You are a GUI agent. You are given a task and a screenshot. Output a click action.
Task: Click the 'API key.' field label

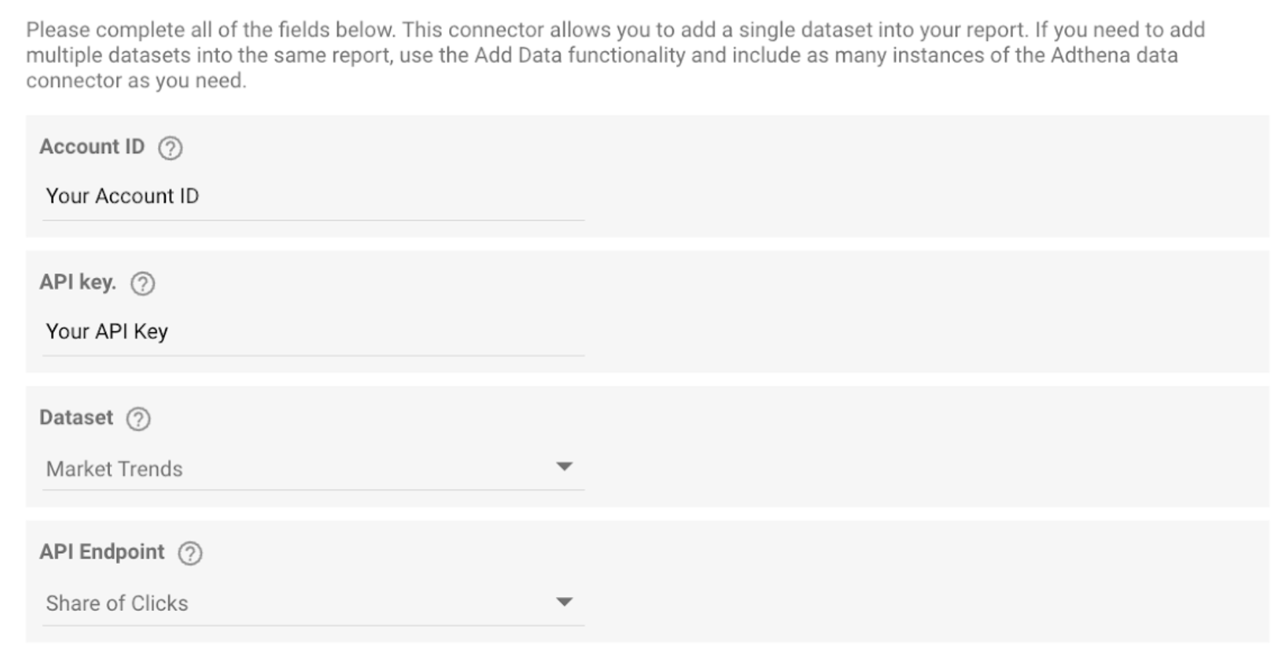pyautogui.click(x=78, y=282)
